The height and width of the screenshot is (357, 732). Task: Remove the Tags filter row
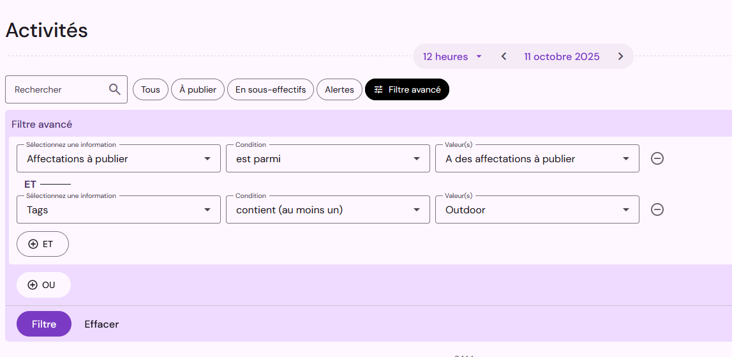657,209
